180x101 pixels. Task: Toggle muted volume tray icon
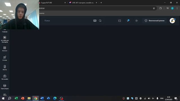153,98
